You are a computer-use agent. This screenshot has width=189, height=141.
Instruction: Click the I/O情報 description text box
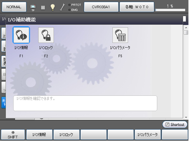(x=85, y=103)
